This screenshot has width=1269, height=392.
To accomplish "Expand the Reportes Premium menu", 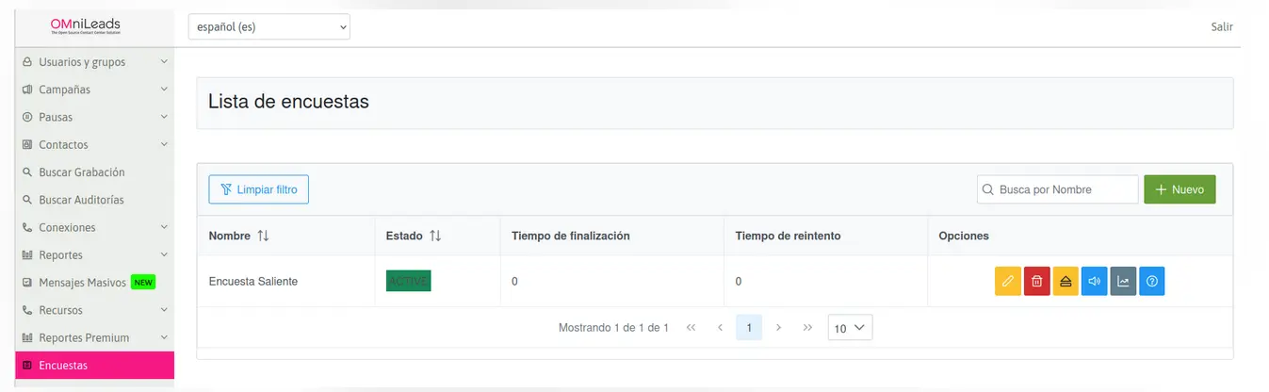I will click(94, 337).
